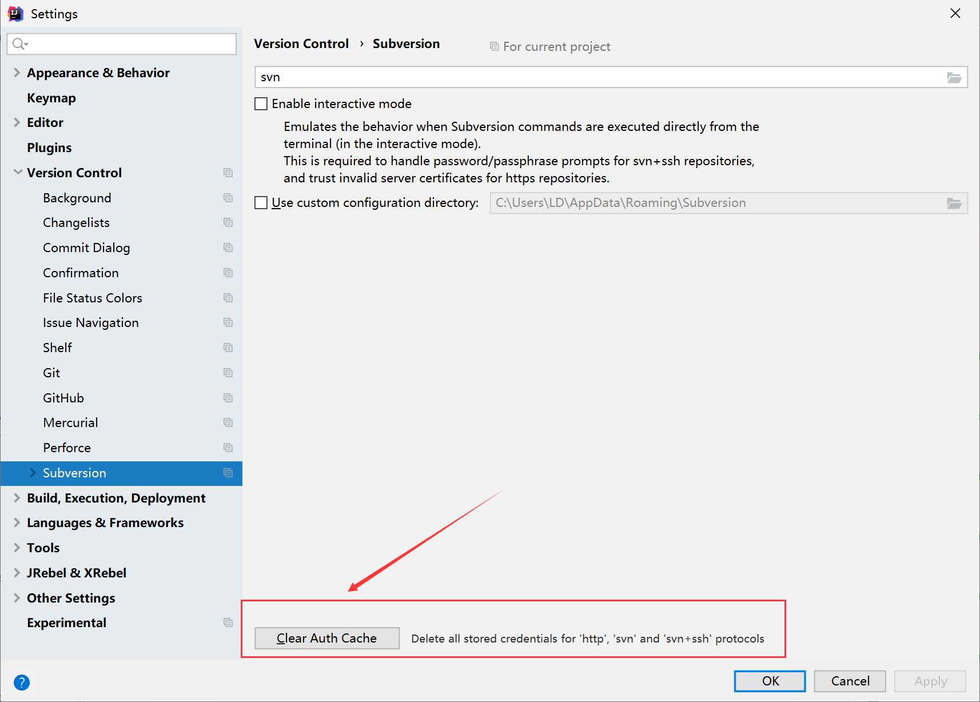Click inside the settings search field
This screenshot has width=980, height=702.
[x=122, y=44]
